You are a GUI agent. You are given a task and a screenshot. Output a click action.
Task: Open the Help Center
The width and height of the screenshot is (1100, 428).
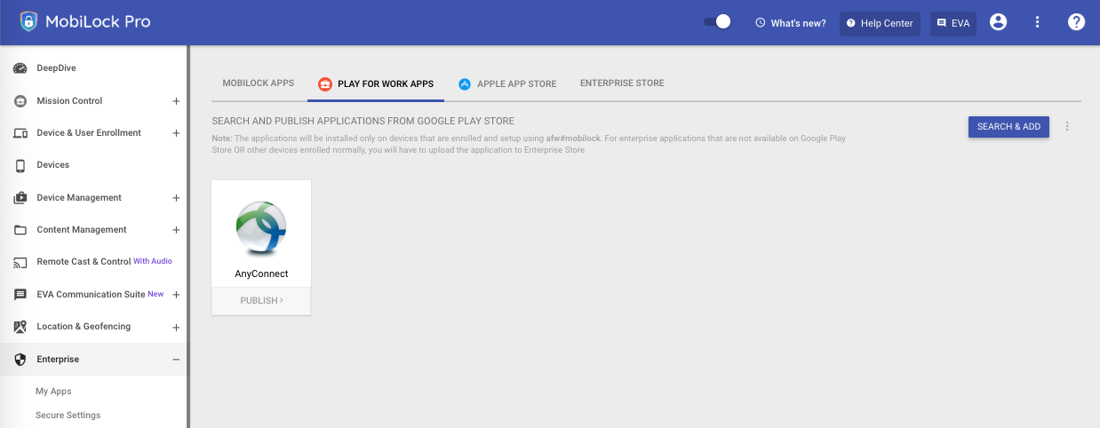pyautogui.click(x=880, y=23)
